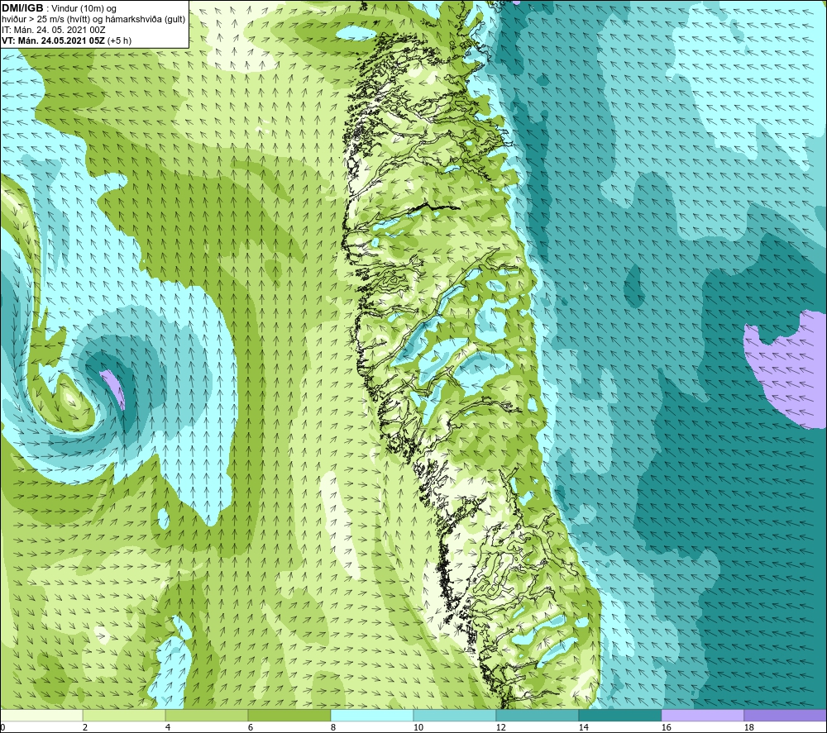Click the light purple 16–18 m/s legend swatch
This screenshot has height=733, width=827.
[702, 715]
